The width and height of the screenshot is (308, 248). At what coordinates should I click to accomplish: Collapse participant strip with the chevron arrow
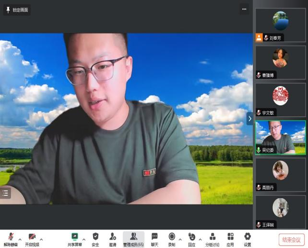click(249, 118)
